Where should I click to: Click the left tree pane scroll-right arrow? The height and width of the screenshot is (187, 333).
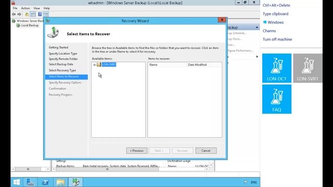coord(48,169)
